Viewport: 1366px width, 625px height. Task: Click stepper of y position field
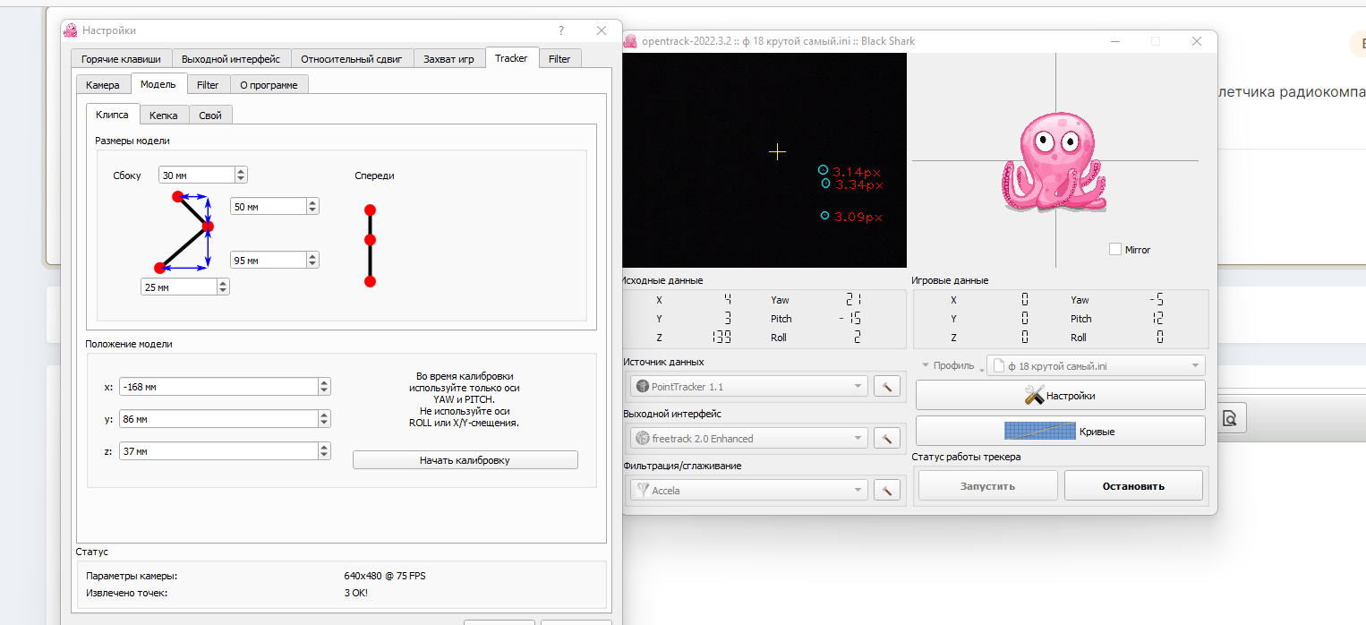[x=324, y=419]
